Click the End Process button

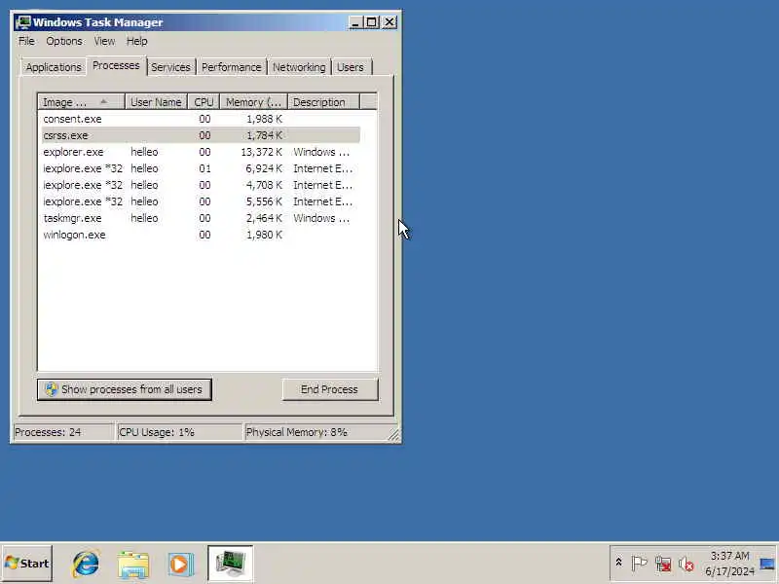330,389
